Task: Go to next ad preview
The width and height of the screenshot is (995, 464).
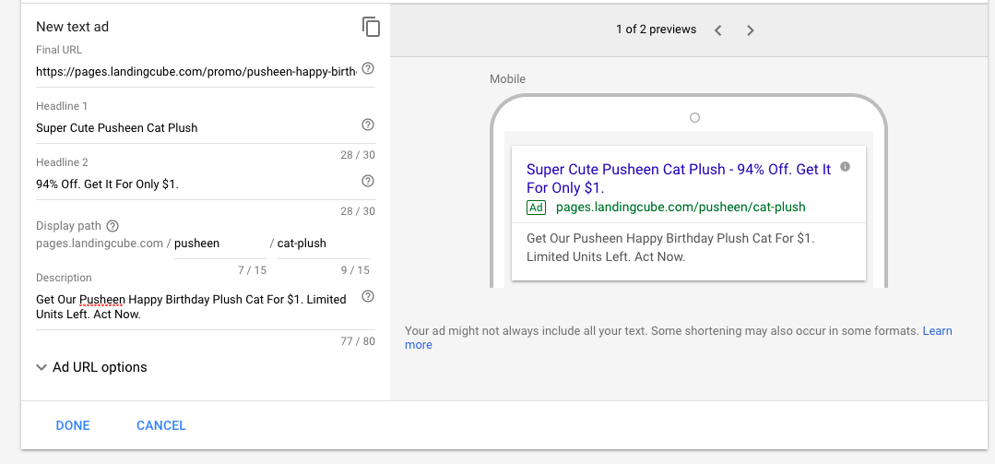Action: 750,30
